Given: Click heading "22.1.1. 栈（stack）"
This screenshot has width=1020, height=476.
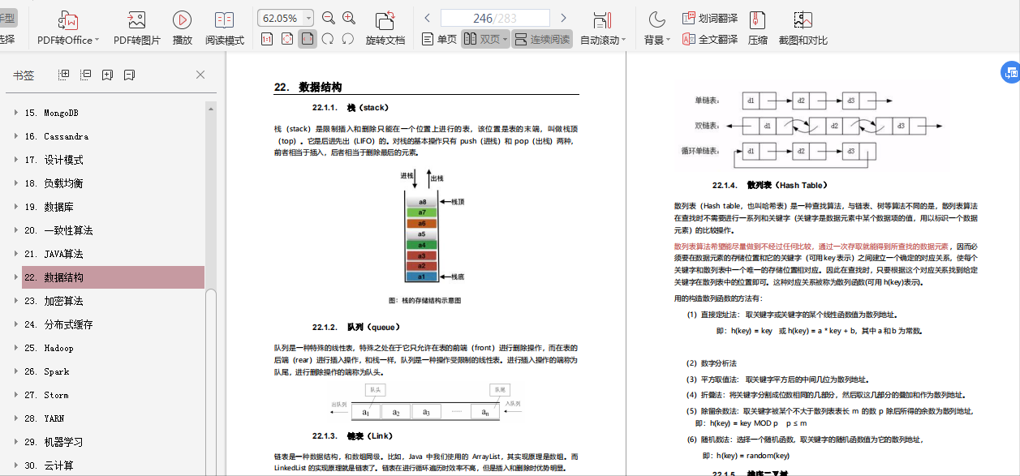Looking at the screenshot, I should [x=351, y=107].
